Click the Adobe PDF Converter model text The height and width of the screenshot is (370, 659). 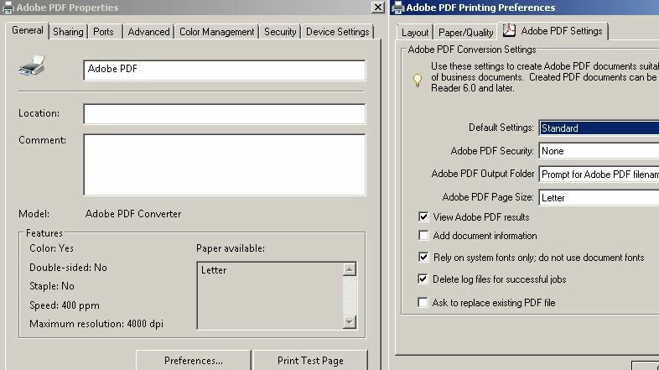click(133, 214)
